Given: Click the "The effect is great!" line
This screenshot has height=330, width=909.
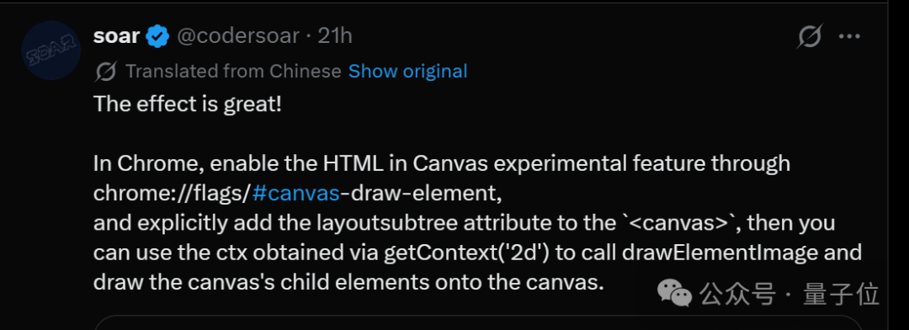Looking at the screenshot, I should [x=187, y=105].
